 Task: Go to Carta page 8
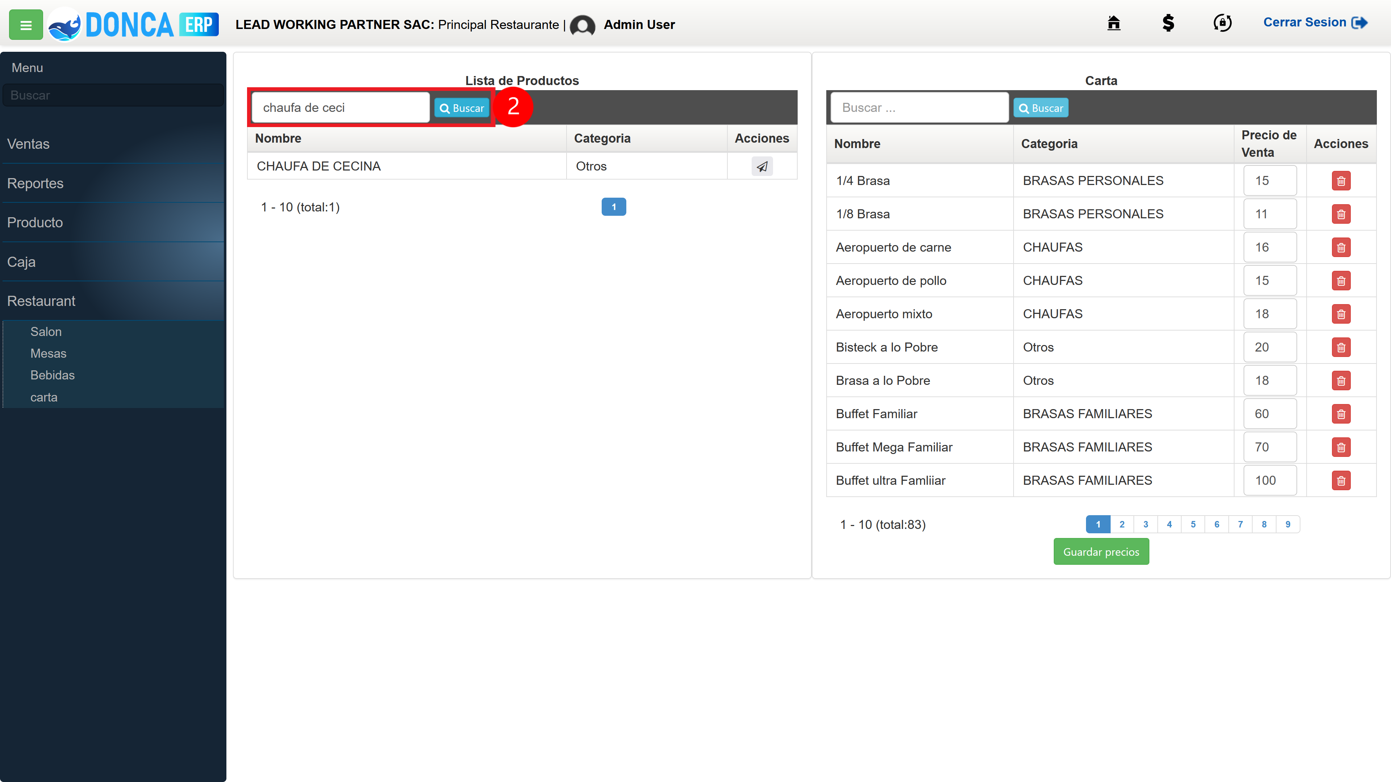pos(1264,524)
